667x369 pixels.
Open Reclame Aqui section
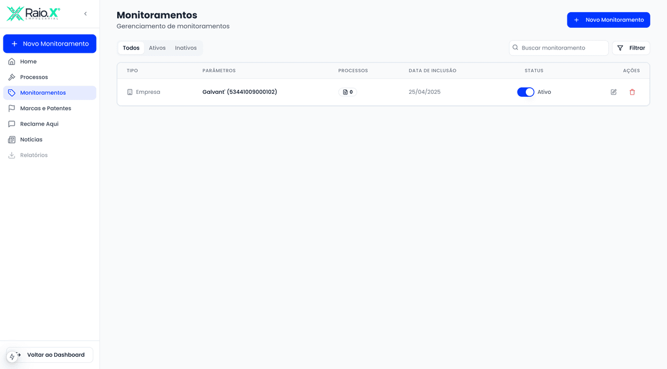49,124
